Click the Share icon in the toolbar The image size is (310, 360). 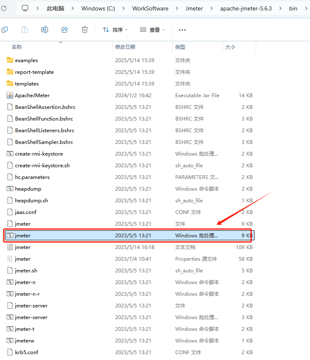tap(65, 30)
